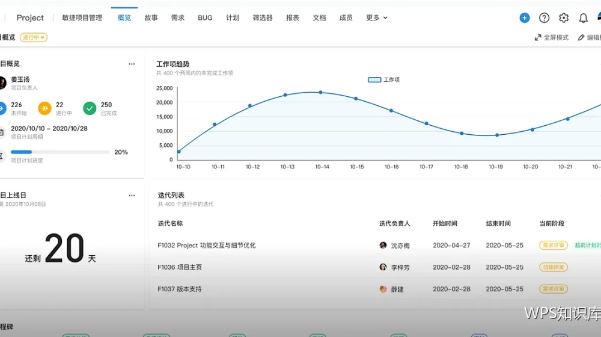Open the BUG tab
Screen dimensions: 601x337
(205, 17)
